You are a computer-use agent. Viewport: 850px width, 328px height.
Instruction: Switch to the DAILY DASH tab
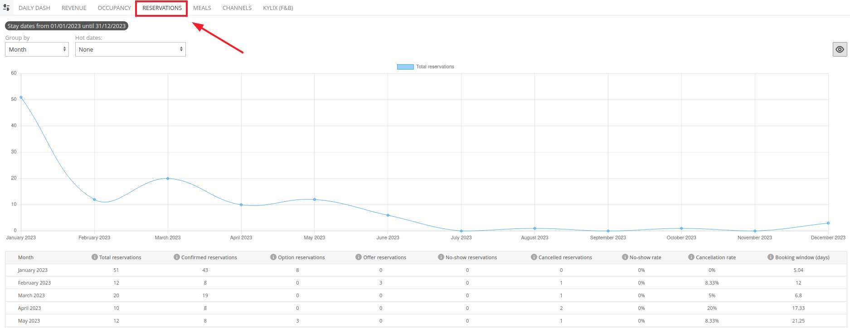(x=34, y=8)
